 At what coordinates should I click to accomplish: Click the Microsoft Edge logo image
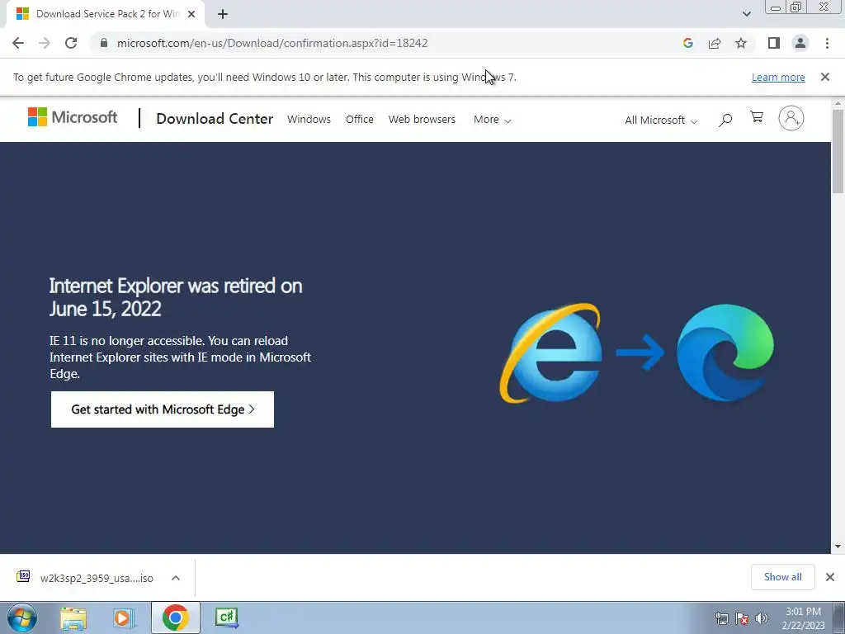pyautogui.click(x=725, y=352)
